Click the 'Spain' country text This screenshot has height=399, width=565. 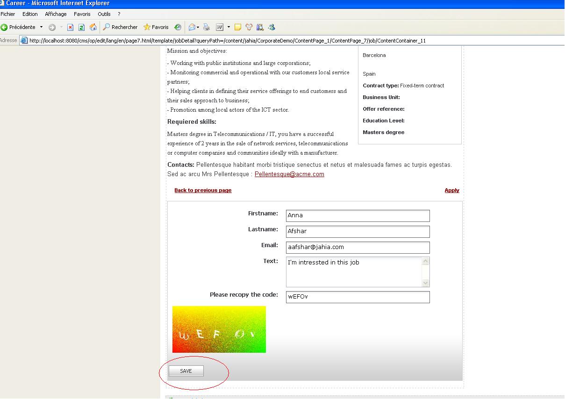coord(369,74)
